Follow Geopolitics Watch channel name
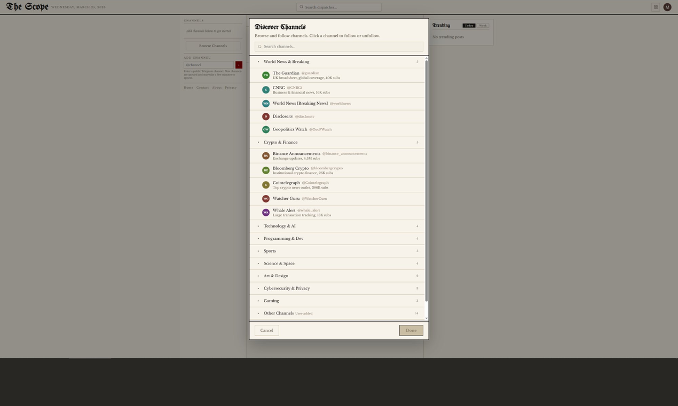Viewport: 678px width, 406px height. pyautogui.click(x=290, y=129)
